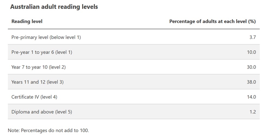Select the 'Certificate IV (level 4)' label
This screenshot has width=272, height=135.
[34, 97]
